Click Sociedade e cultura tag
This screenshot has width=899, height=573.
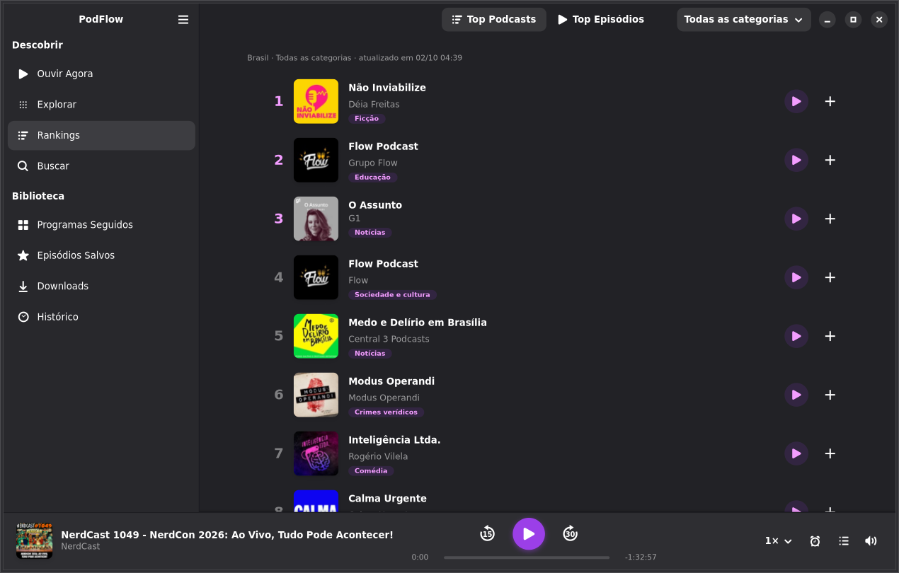click(x=392, y=295)
